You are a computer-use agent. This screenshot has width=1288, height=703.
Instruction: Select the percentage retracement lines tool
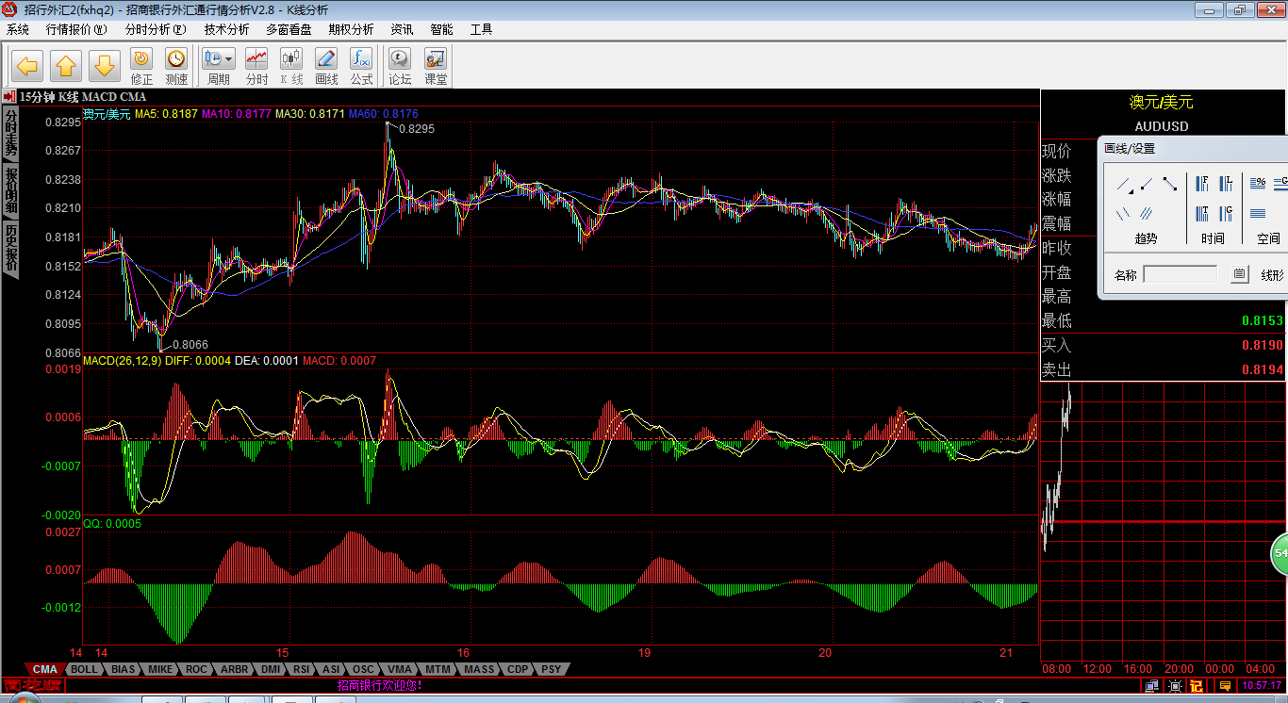pos(1258,184)
